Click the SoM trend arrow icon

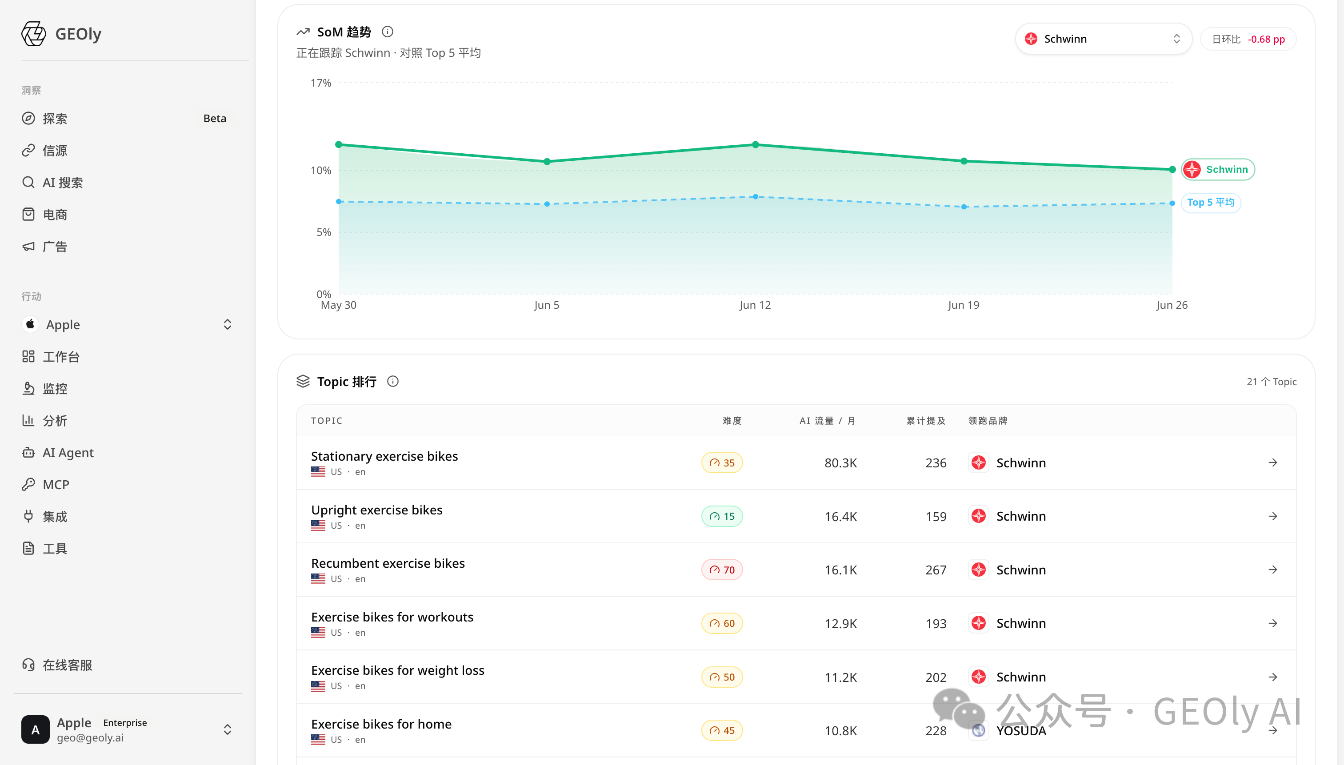tap(303, 32)
